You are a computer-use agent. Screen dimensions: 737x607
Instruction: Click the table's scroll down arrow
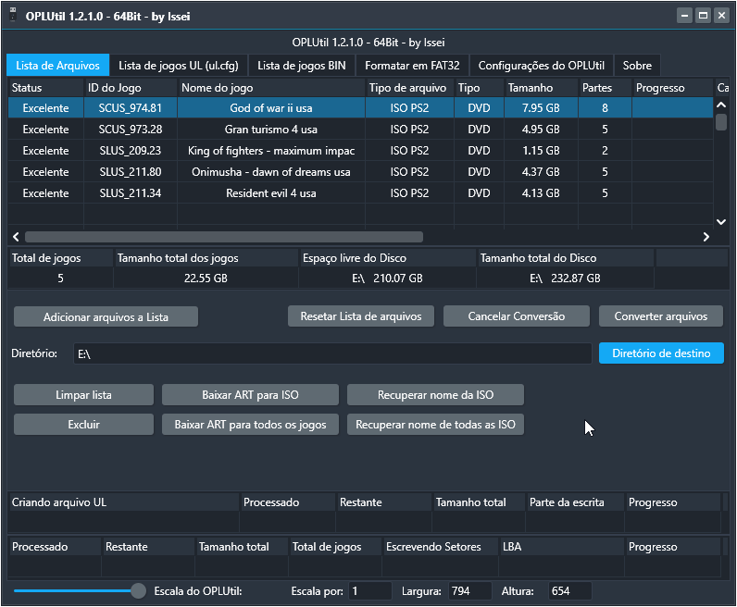pos(721,221)
